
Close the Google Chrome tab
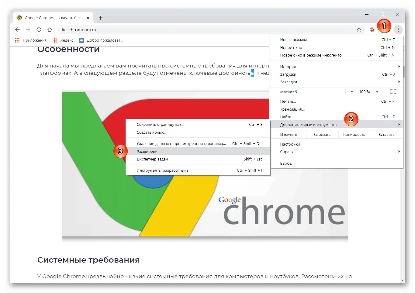88,18
